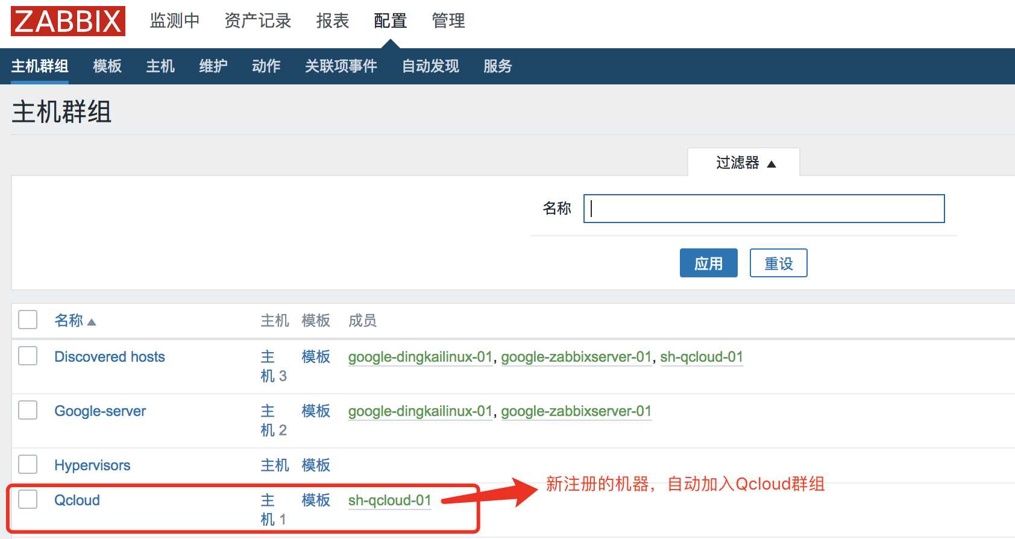This screenshot has height=539, width=1015.
Task: Open sh-qcloud-01 member in Qcloud row
Action: pos(390,500)
